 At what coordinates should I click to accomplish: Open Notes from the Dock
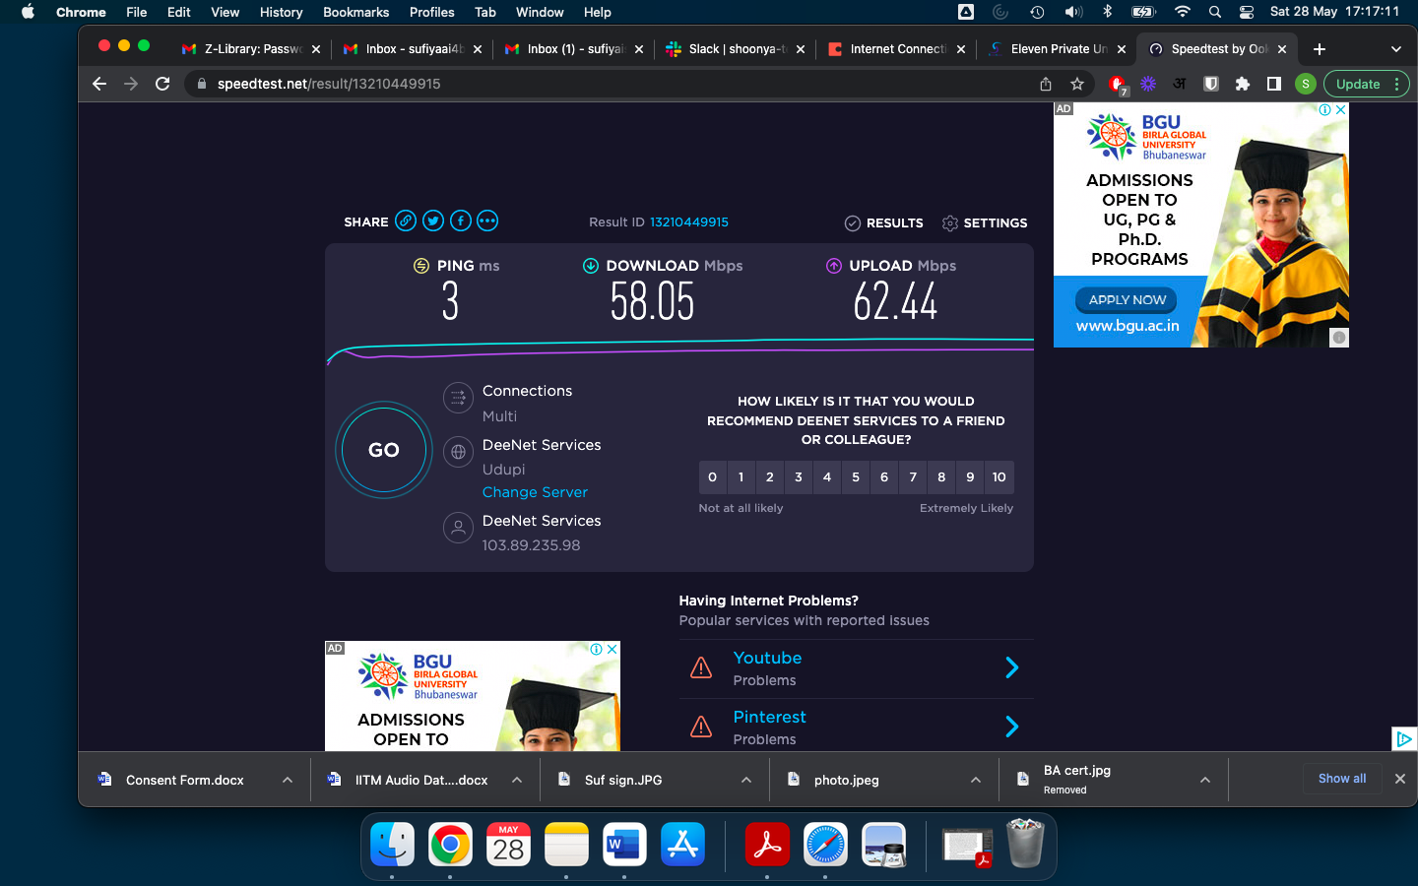pos(566,845)
